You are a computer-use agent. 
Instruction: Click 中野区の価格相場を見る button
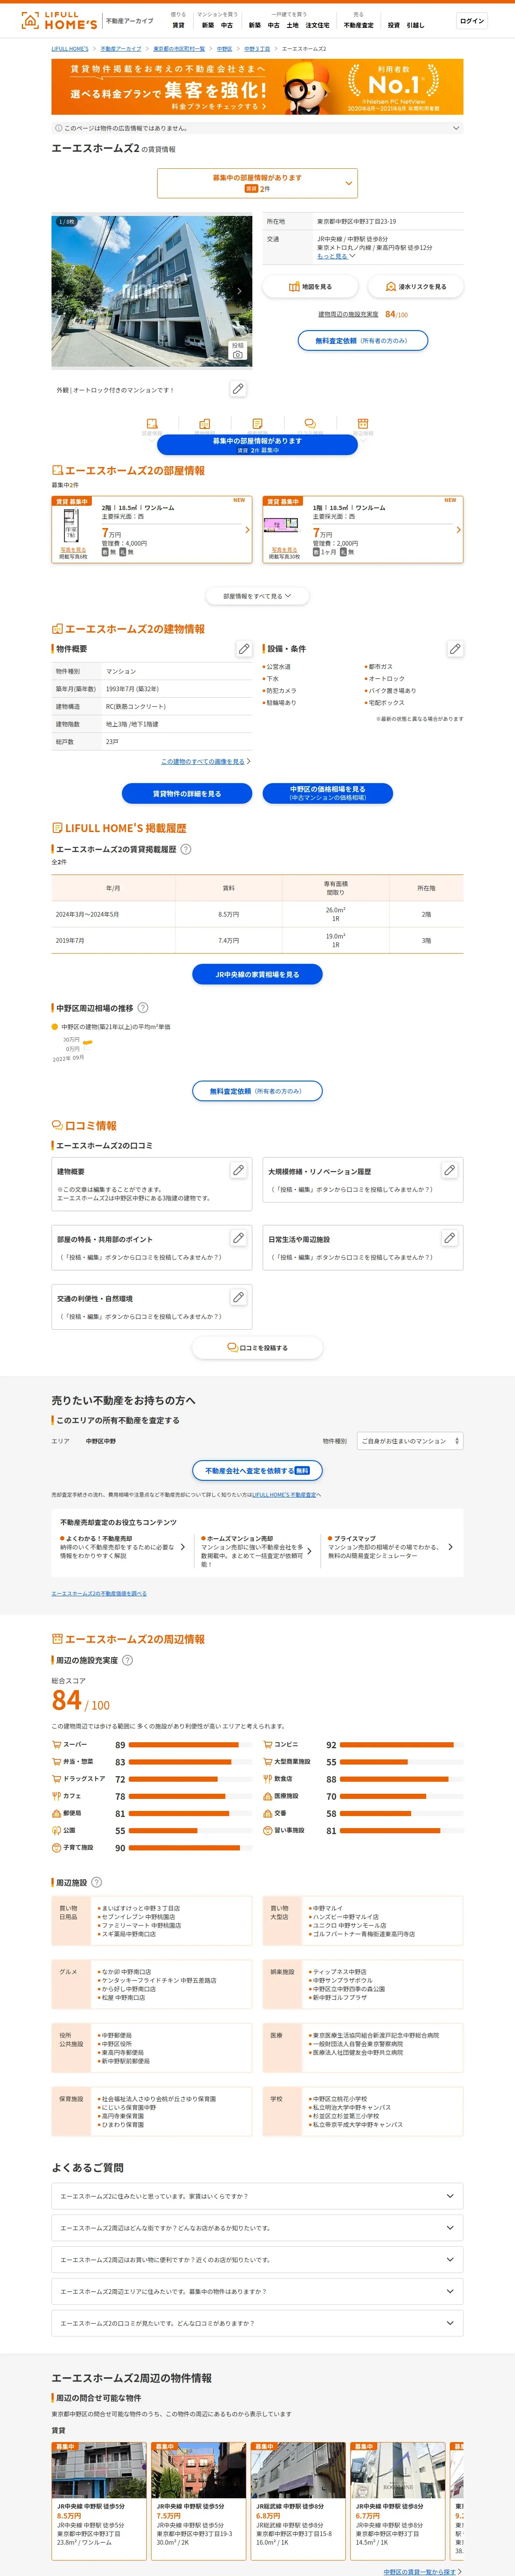[x=328, y=794]
